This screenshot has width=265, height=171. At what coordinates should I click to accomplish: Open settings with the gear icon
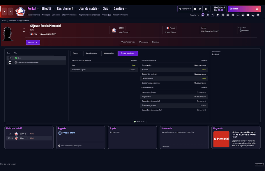(x=206, y=9)
